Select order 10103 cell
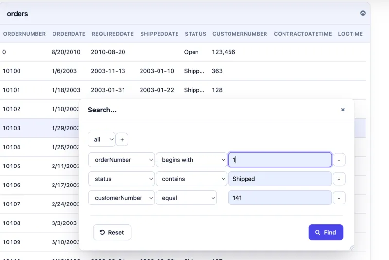 [x=12, y=128]
